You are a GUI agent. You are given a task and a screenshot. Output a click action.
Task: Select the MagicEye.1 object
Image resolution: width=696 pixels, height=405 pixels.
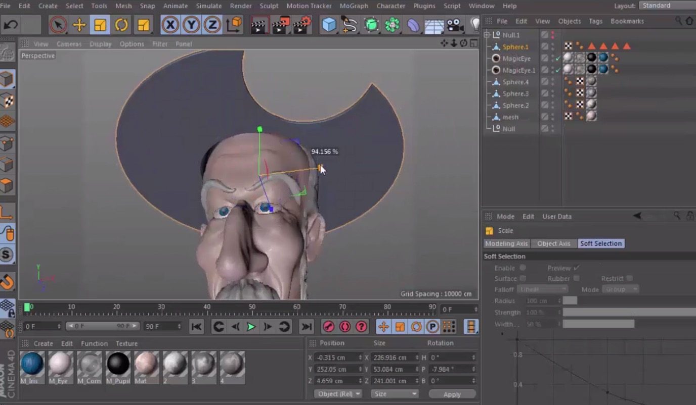pyautogui.click(x=519, y=70)
